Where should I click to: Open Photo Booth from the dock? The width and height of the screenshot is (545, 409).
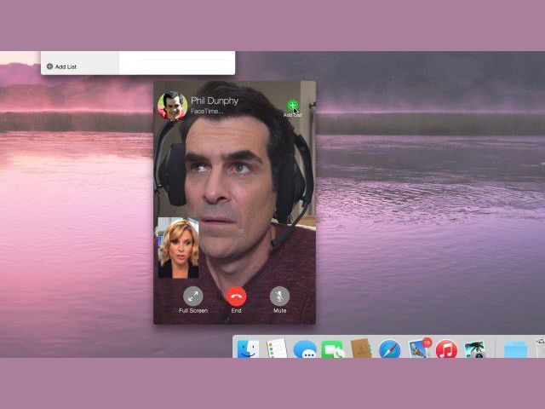point(474,349)
